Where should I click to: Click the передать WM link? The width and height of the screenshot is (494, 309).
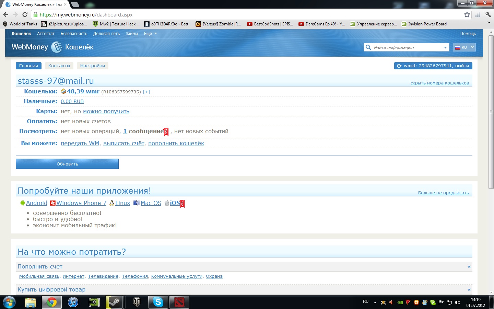click(x=80, y=144)
